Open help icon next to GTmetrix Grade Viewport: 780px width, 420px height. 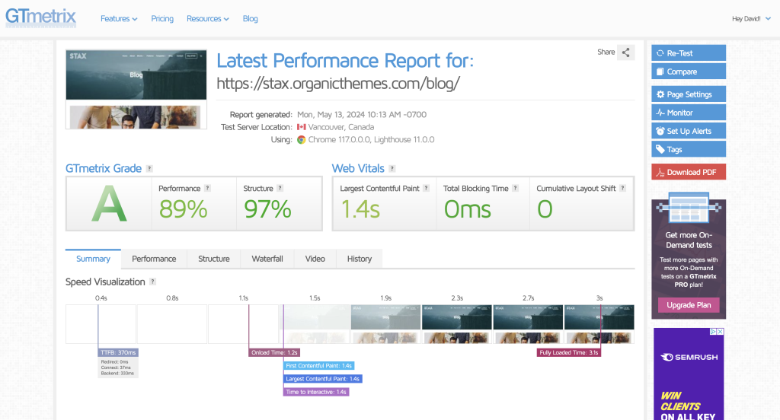click(149, 168)
